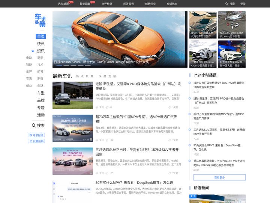Open article title 三月选购SUV正当时
This screenshot has width=270, height=203.
coord(137,152)
